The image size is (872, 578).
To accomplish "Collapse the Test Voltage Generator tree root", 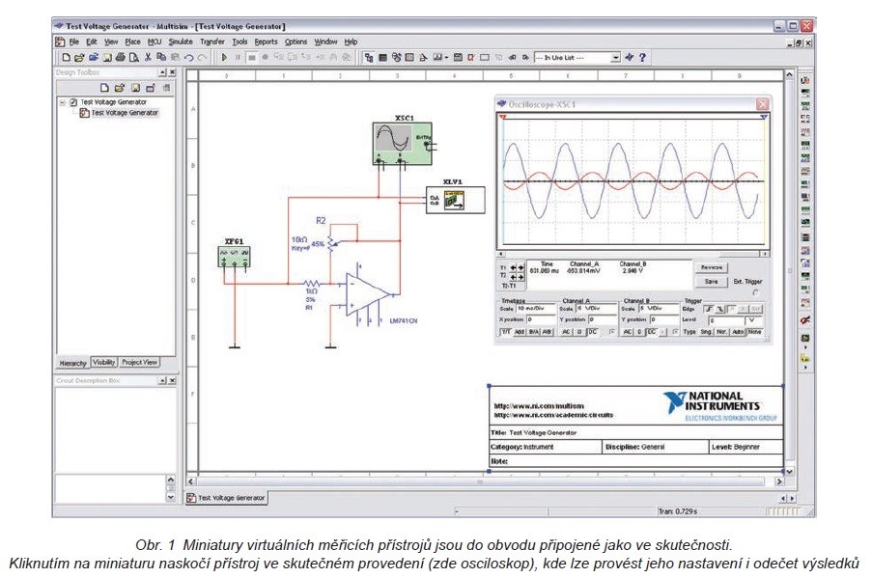I will tap(62, 101).
